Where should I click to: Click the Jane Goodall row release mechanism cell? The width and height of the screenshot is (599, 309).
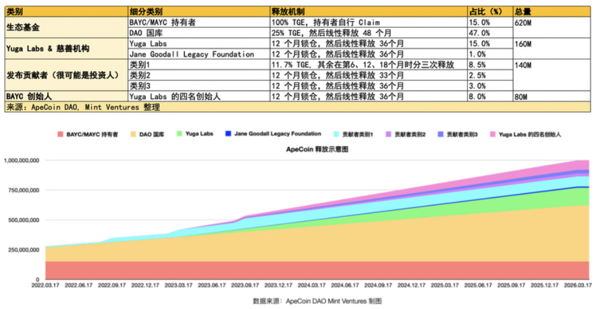(369, 54)
